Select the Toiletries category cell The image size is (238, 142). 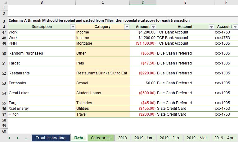tap(102, 101)
